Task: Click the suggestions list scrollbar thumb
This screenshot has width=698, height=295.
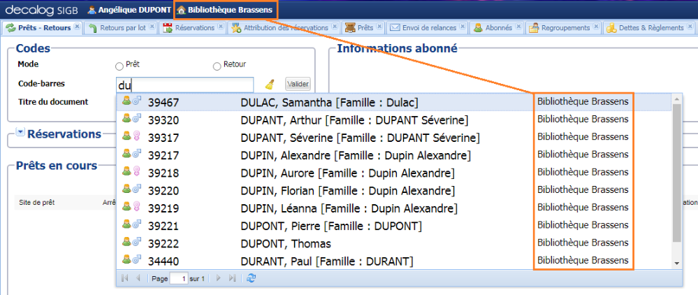Action: (677, 173)
